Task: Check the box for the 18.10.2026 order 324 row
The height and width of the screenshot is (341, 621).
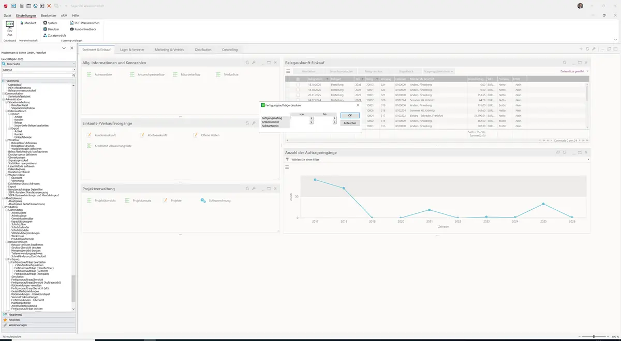Action: coord(298,84)
